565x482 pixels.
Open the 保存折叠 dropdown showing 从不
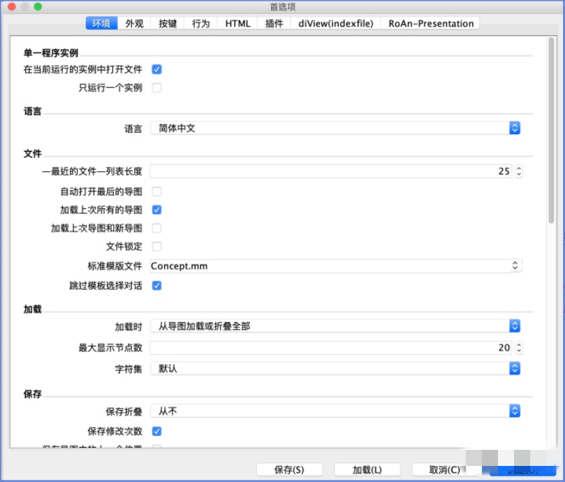coord(514,411)
